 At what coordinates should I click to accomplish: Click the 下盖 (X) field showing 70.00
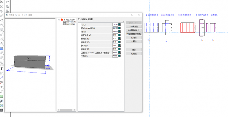115,56
